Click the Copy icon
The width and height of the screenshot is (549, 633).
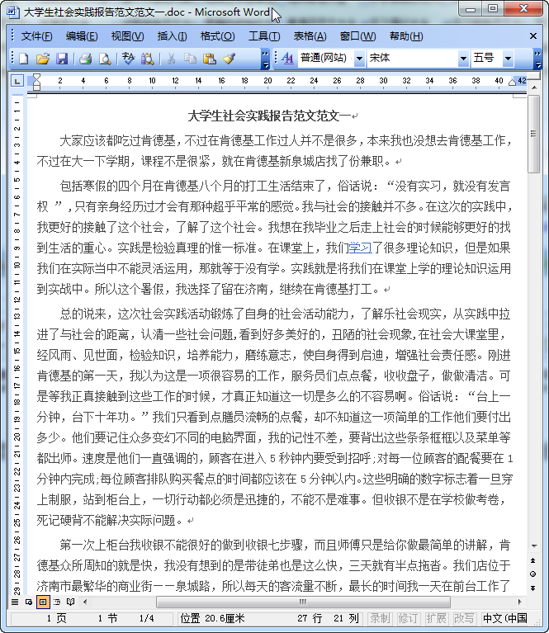(x=190, y=59)
